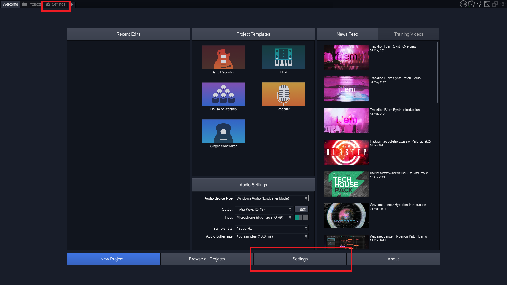Expand the Sample rate dropdown
This screenshot has height=285, width=507.
coord(271,228)
